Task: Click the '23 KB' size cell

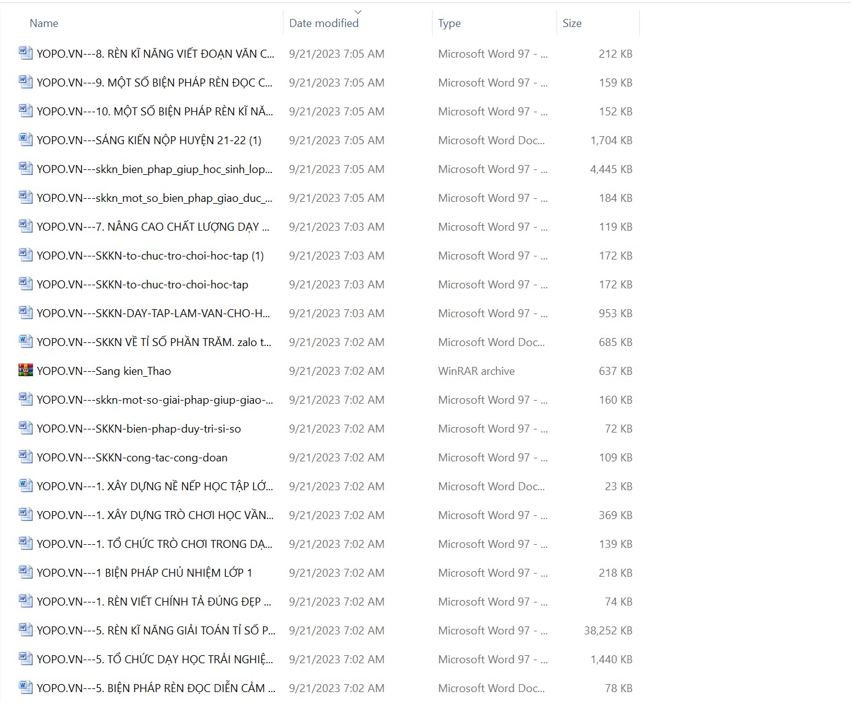Action: point(618,487)
